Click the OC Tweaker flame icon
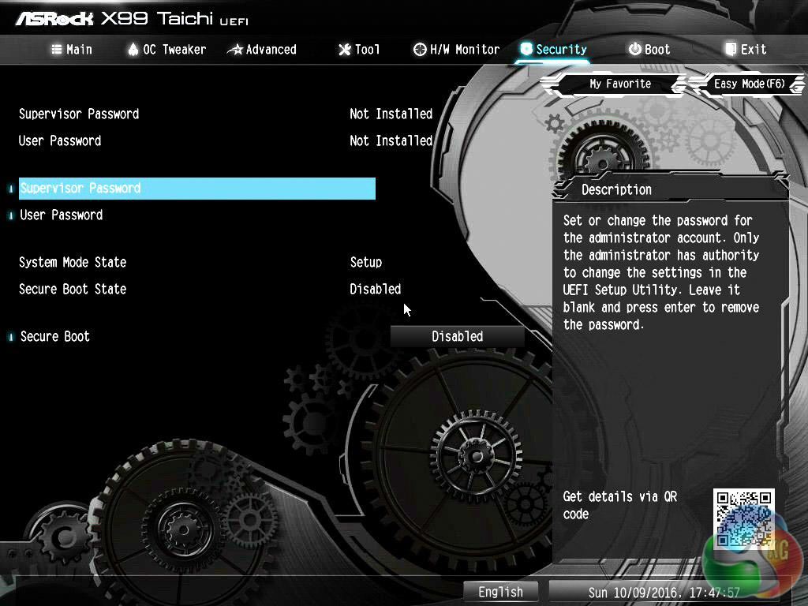 [x=133, y=50]
